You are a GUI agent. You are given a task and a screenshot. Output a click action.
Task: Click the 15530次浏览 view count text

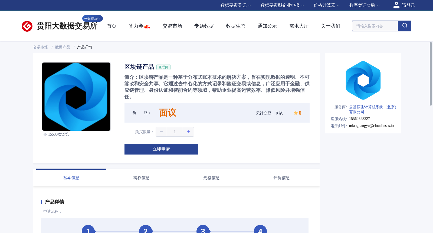(x=58, y=134)
